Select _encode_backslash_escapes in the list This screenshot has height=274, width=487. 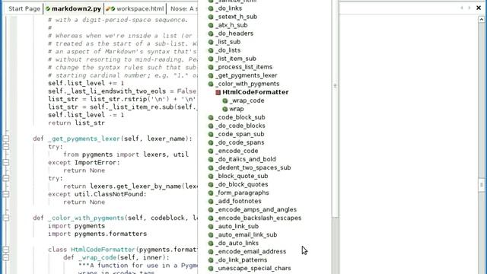(x=259, y=218)
